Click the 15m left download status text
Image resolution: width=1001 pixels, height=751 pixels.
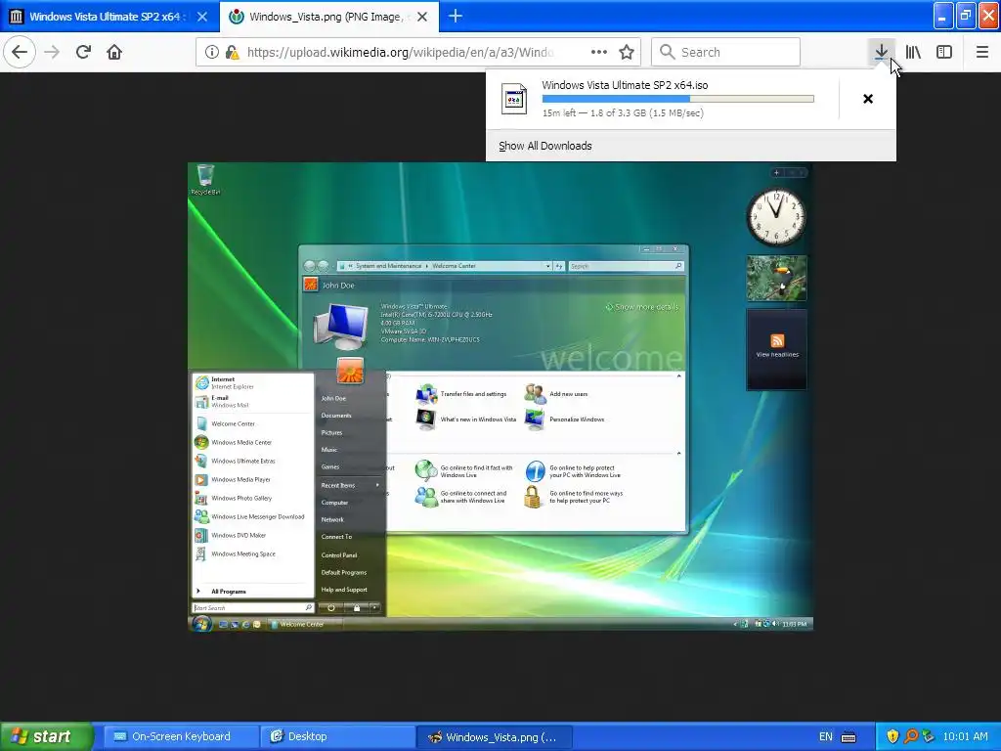623,113
